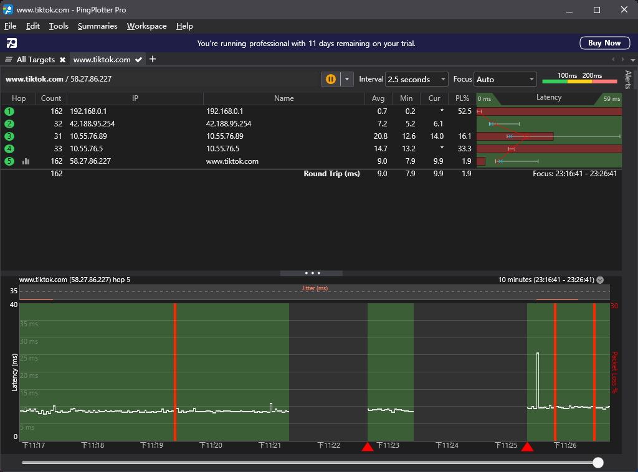Click the red triangle marker near 11:25

[527, 447]
